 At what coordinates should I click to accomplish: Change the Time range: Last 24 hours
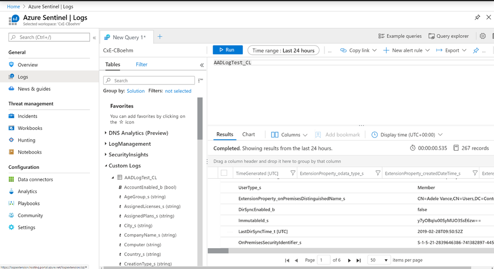pyautogui.click(x=283, y=50)
